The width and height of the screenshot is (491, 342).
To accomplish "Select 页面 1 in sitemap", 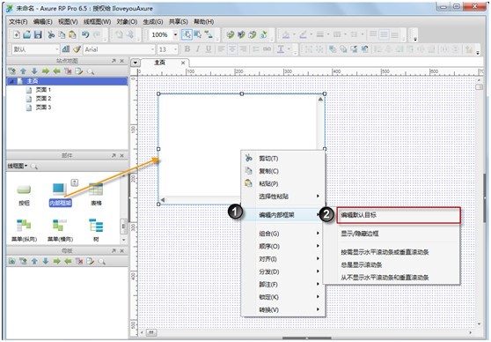I will point(43,90).
